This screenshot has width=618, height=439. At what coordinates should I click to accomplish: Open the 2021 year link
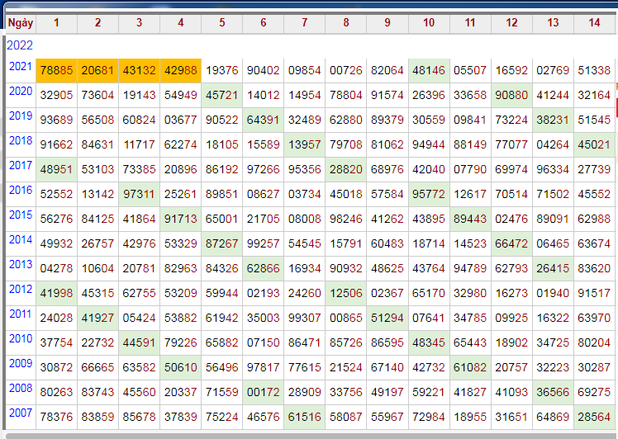click(x=20, y=67)
